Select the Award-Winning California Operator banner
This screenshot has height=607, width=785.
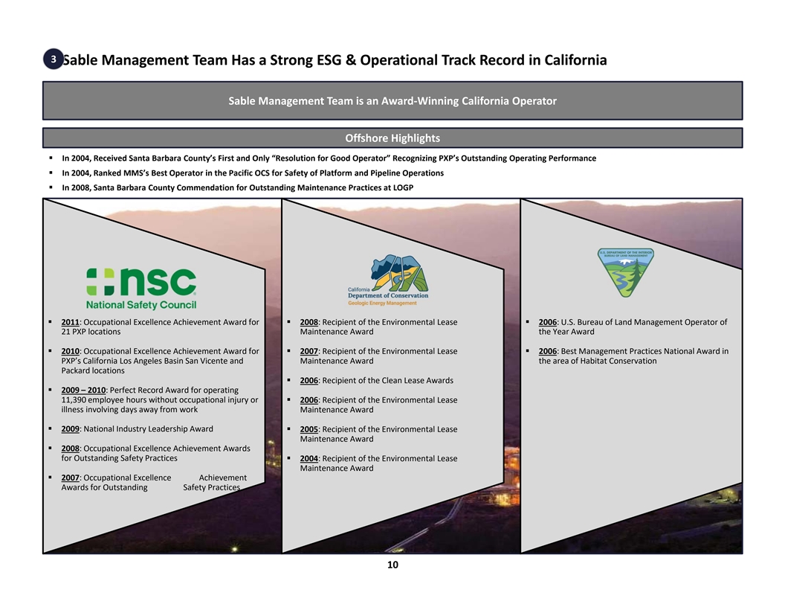392,100
